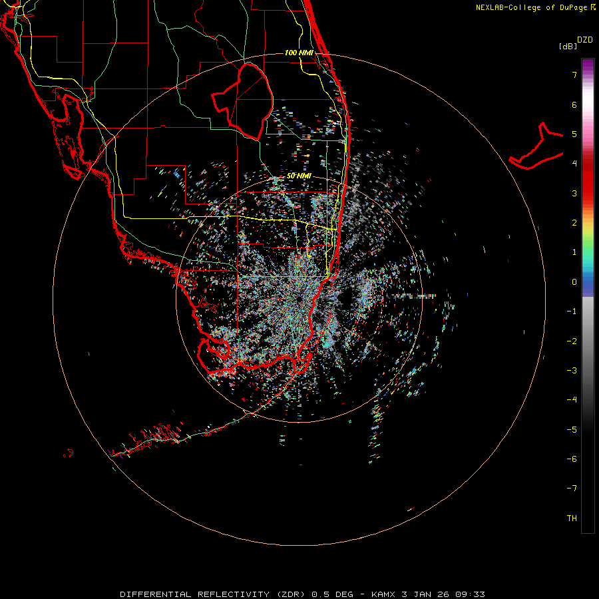Click the -2 scale label
The width and height of the screenshot is (599, 599).
click(x=572, y=341)
